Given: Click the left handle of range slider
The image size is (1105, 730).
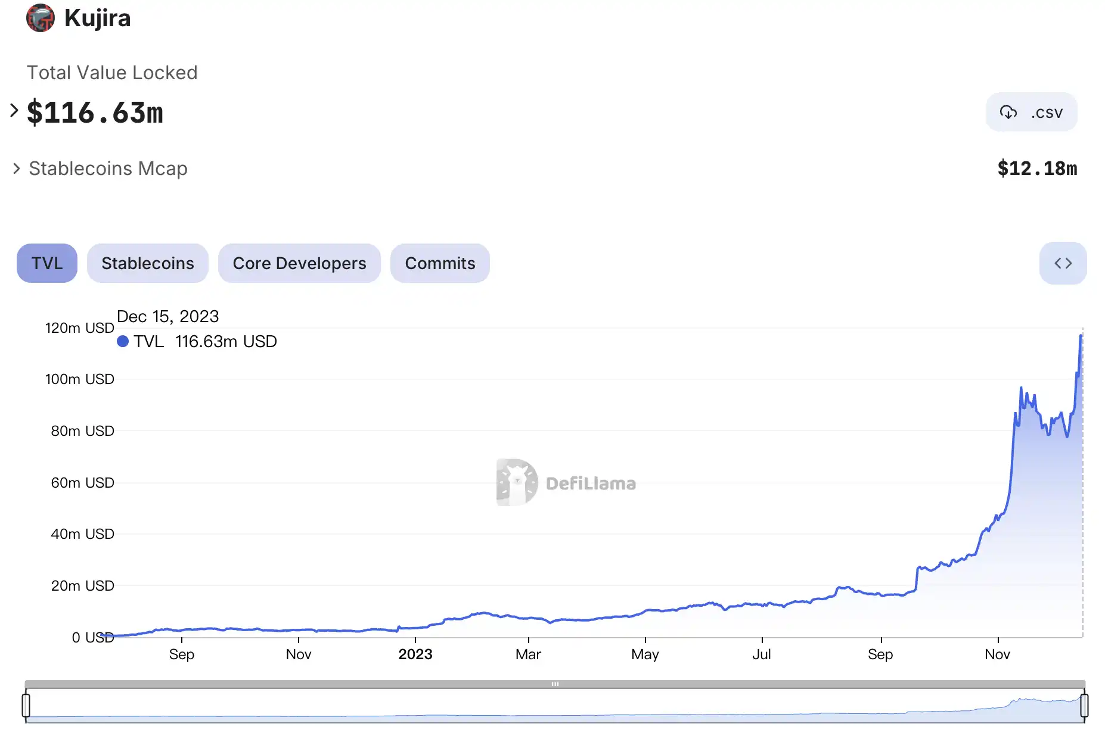Looking at the screenshot, I should pos(26,705).
